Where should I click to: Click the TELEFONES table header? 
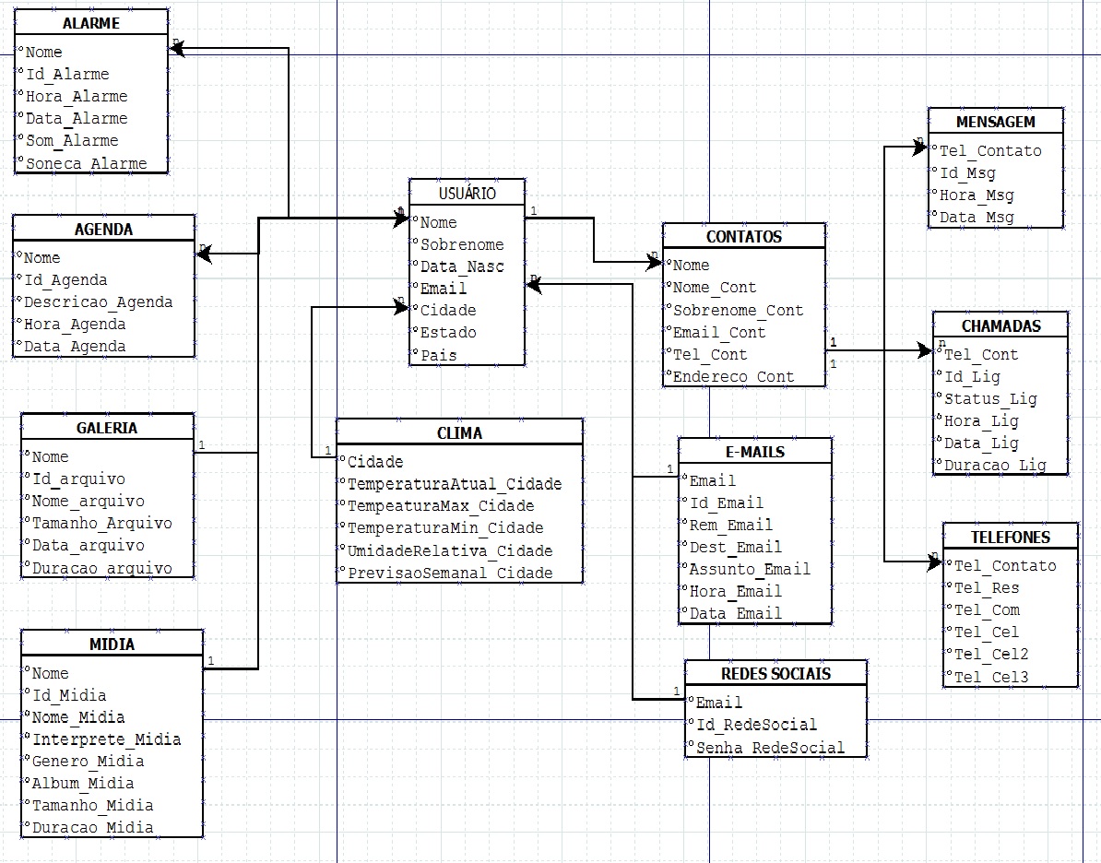[x=1010, y=537]
